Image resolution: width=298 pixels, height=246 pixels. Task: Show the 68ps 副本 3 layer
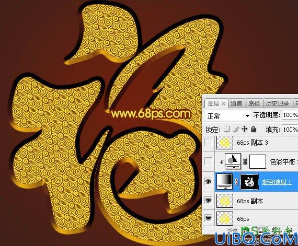pos(209,142)
